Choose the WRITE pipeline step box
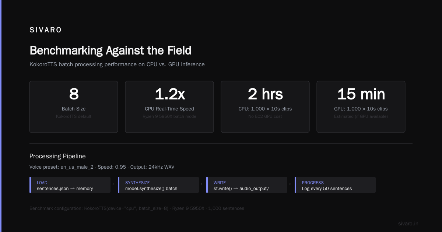This screenshot has width=442, height=232. [247, 185]
